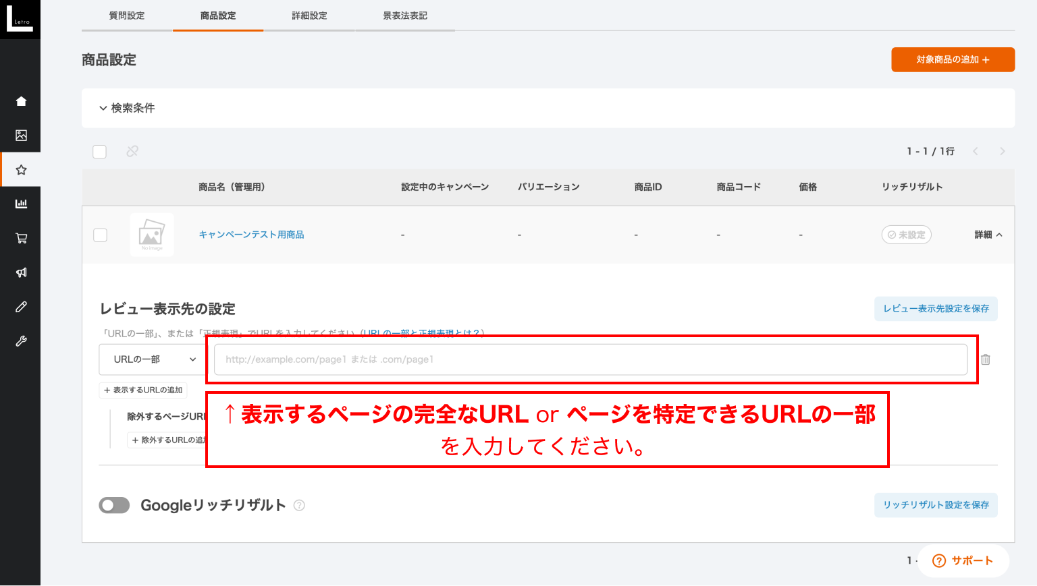Open the wrench settings sidebar icon

21,341
